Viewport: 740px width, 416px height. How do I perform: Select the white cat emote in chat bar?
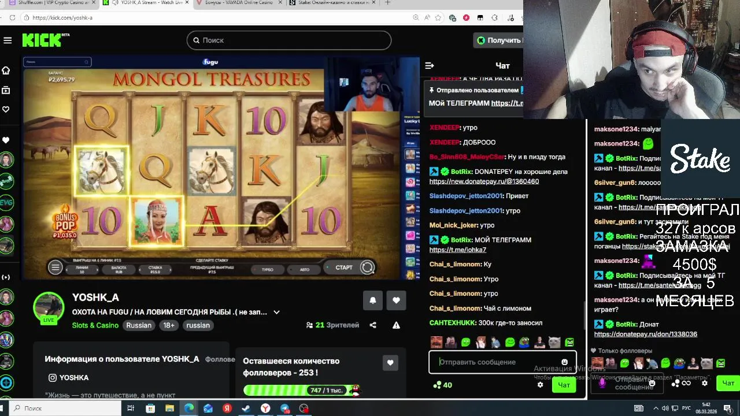[554, 343]
